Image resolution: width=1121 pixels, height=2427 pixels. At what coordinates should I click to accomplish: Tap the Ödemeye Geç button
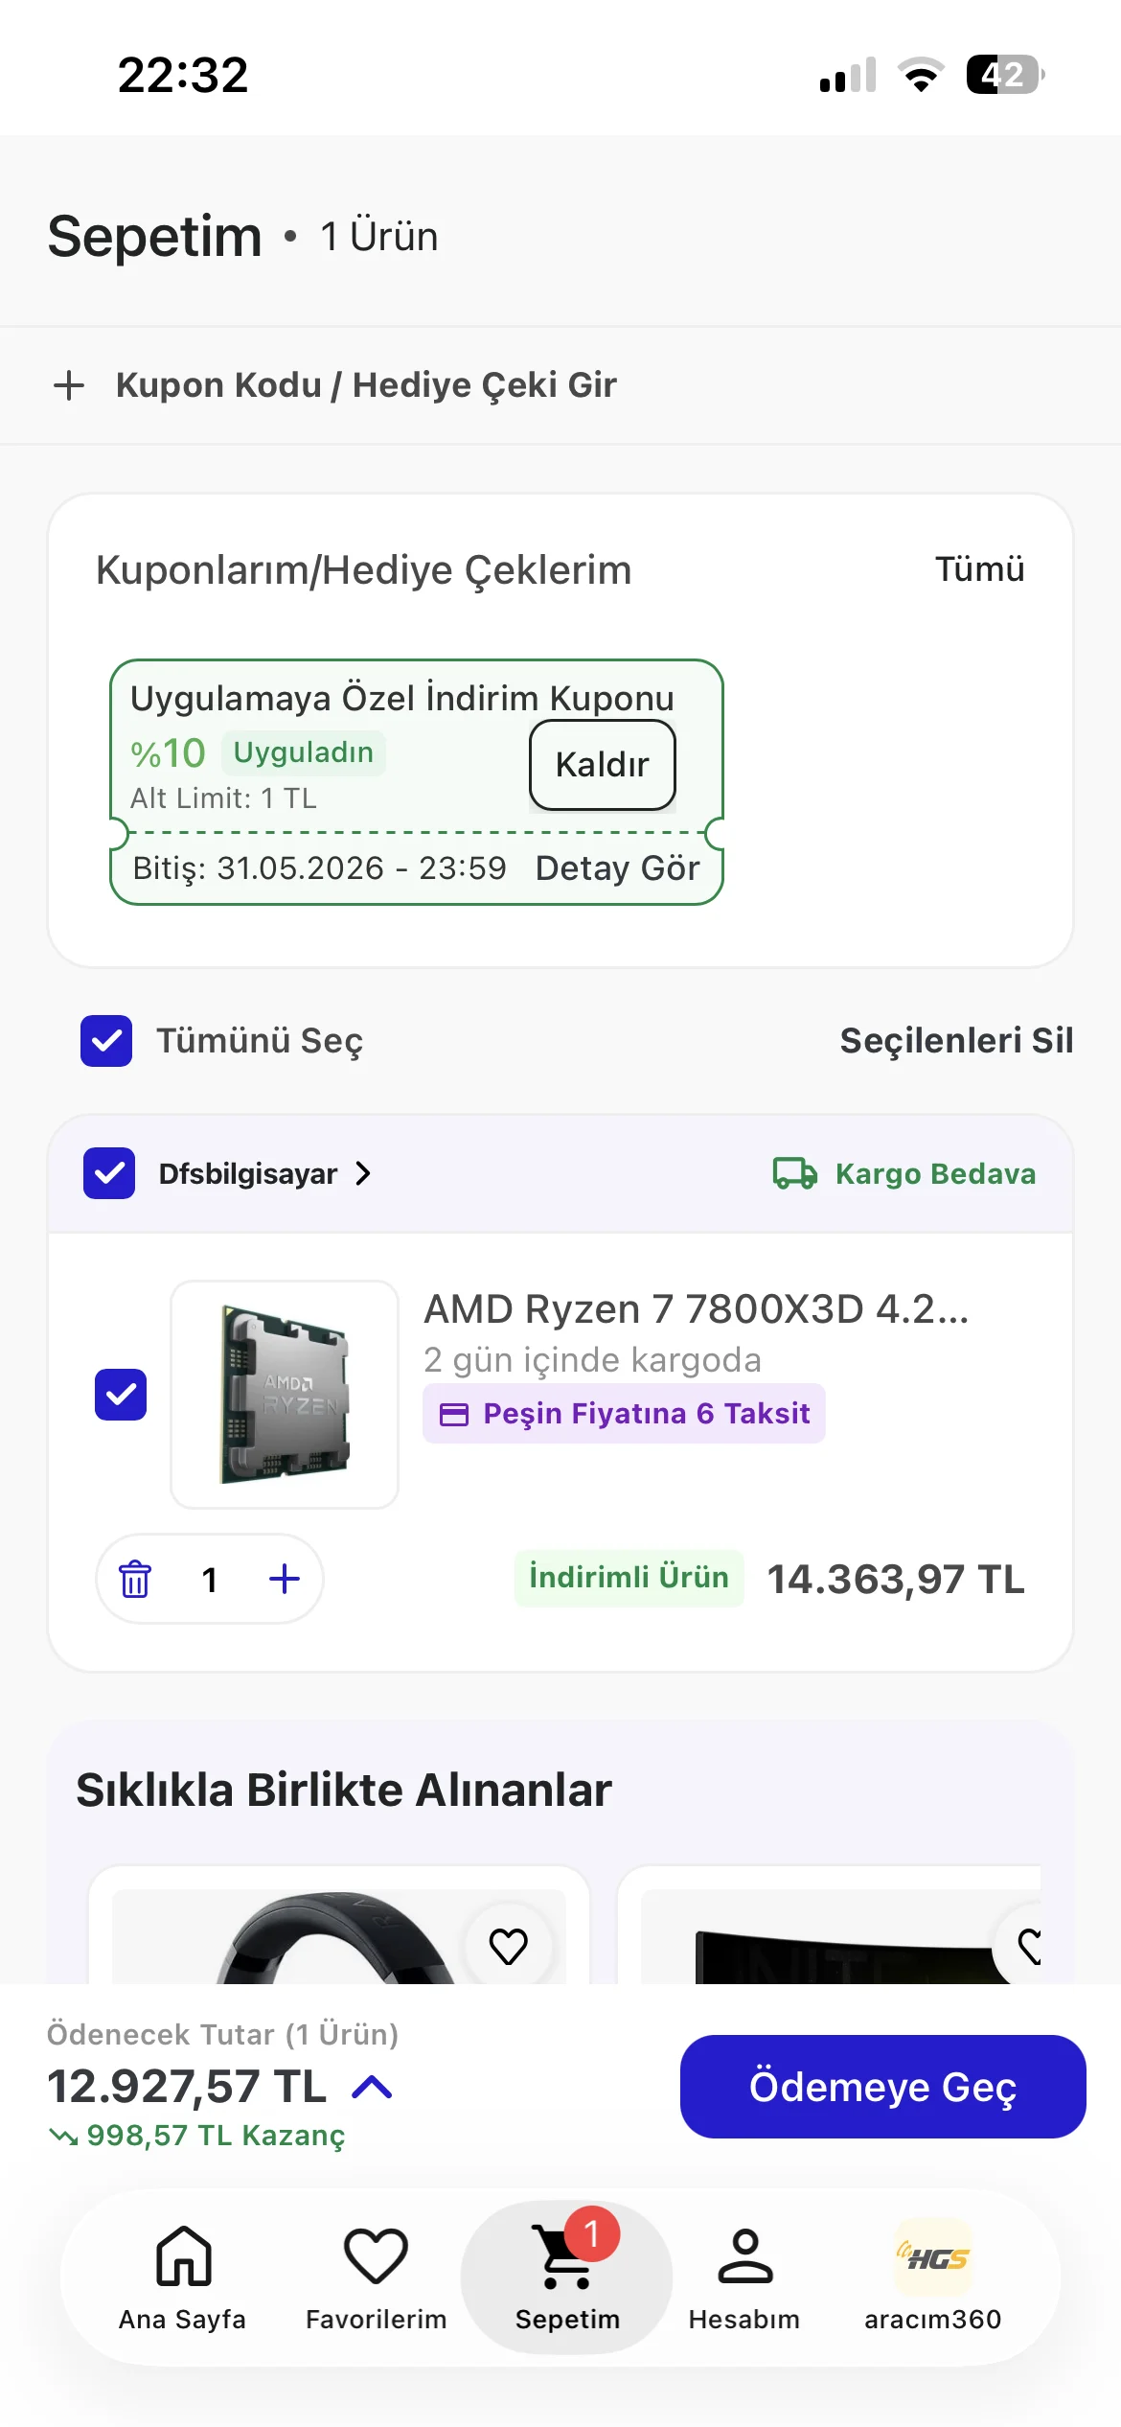click(x=883, y=2087)
